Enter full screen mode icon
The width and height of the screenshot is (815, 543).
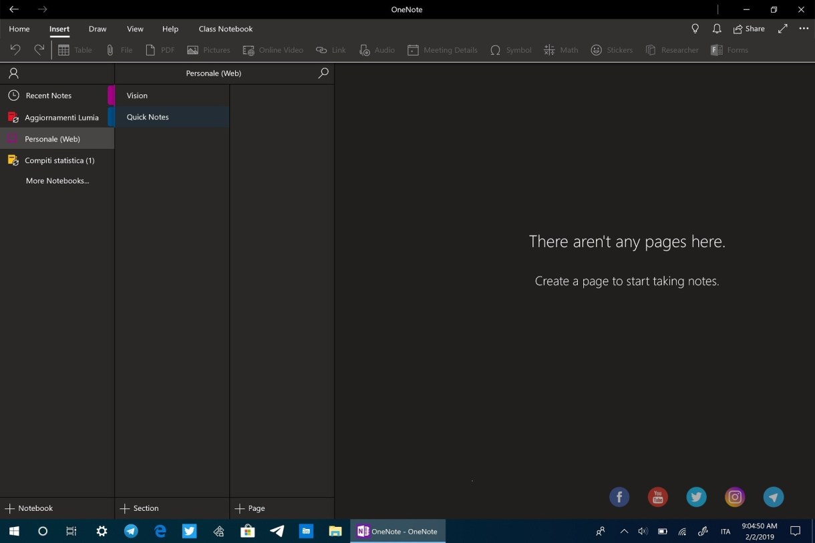[x=782, y=29]
